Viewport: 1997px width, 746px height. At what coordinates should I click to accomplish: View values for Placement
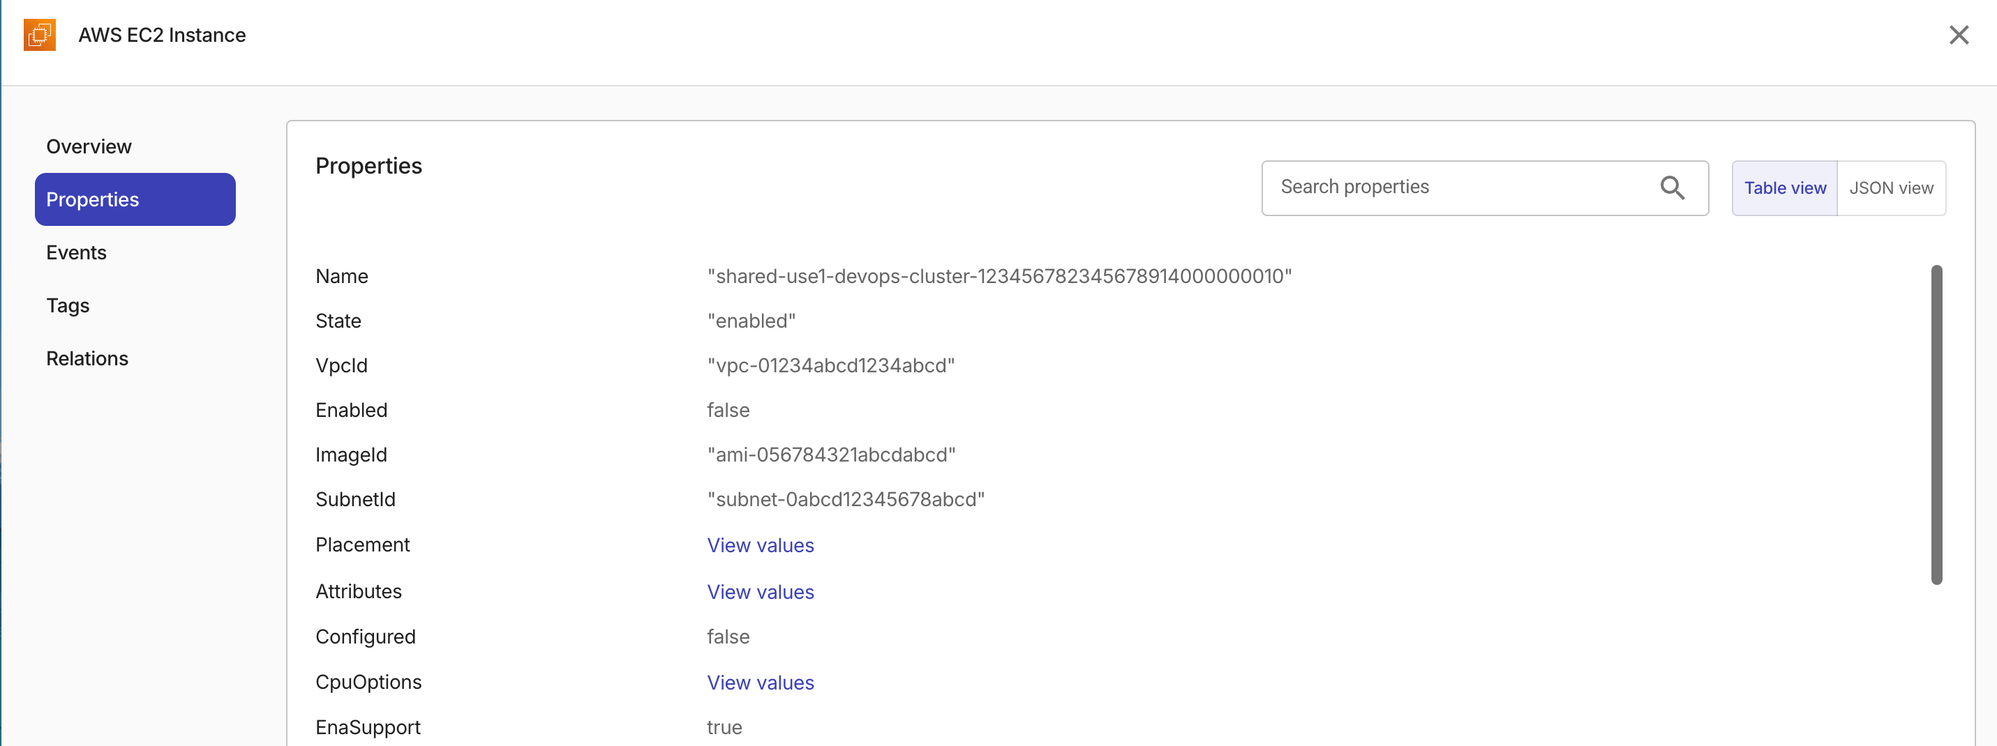(x=761, y=545)
